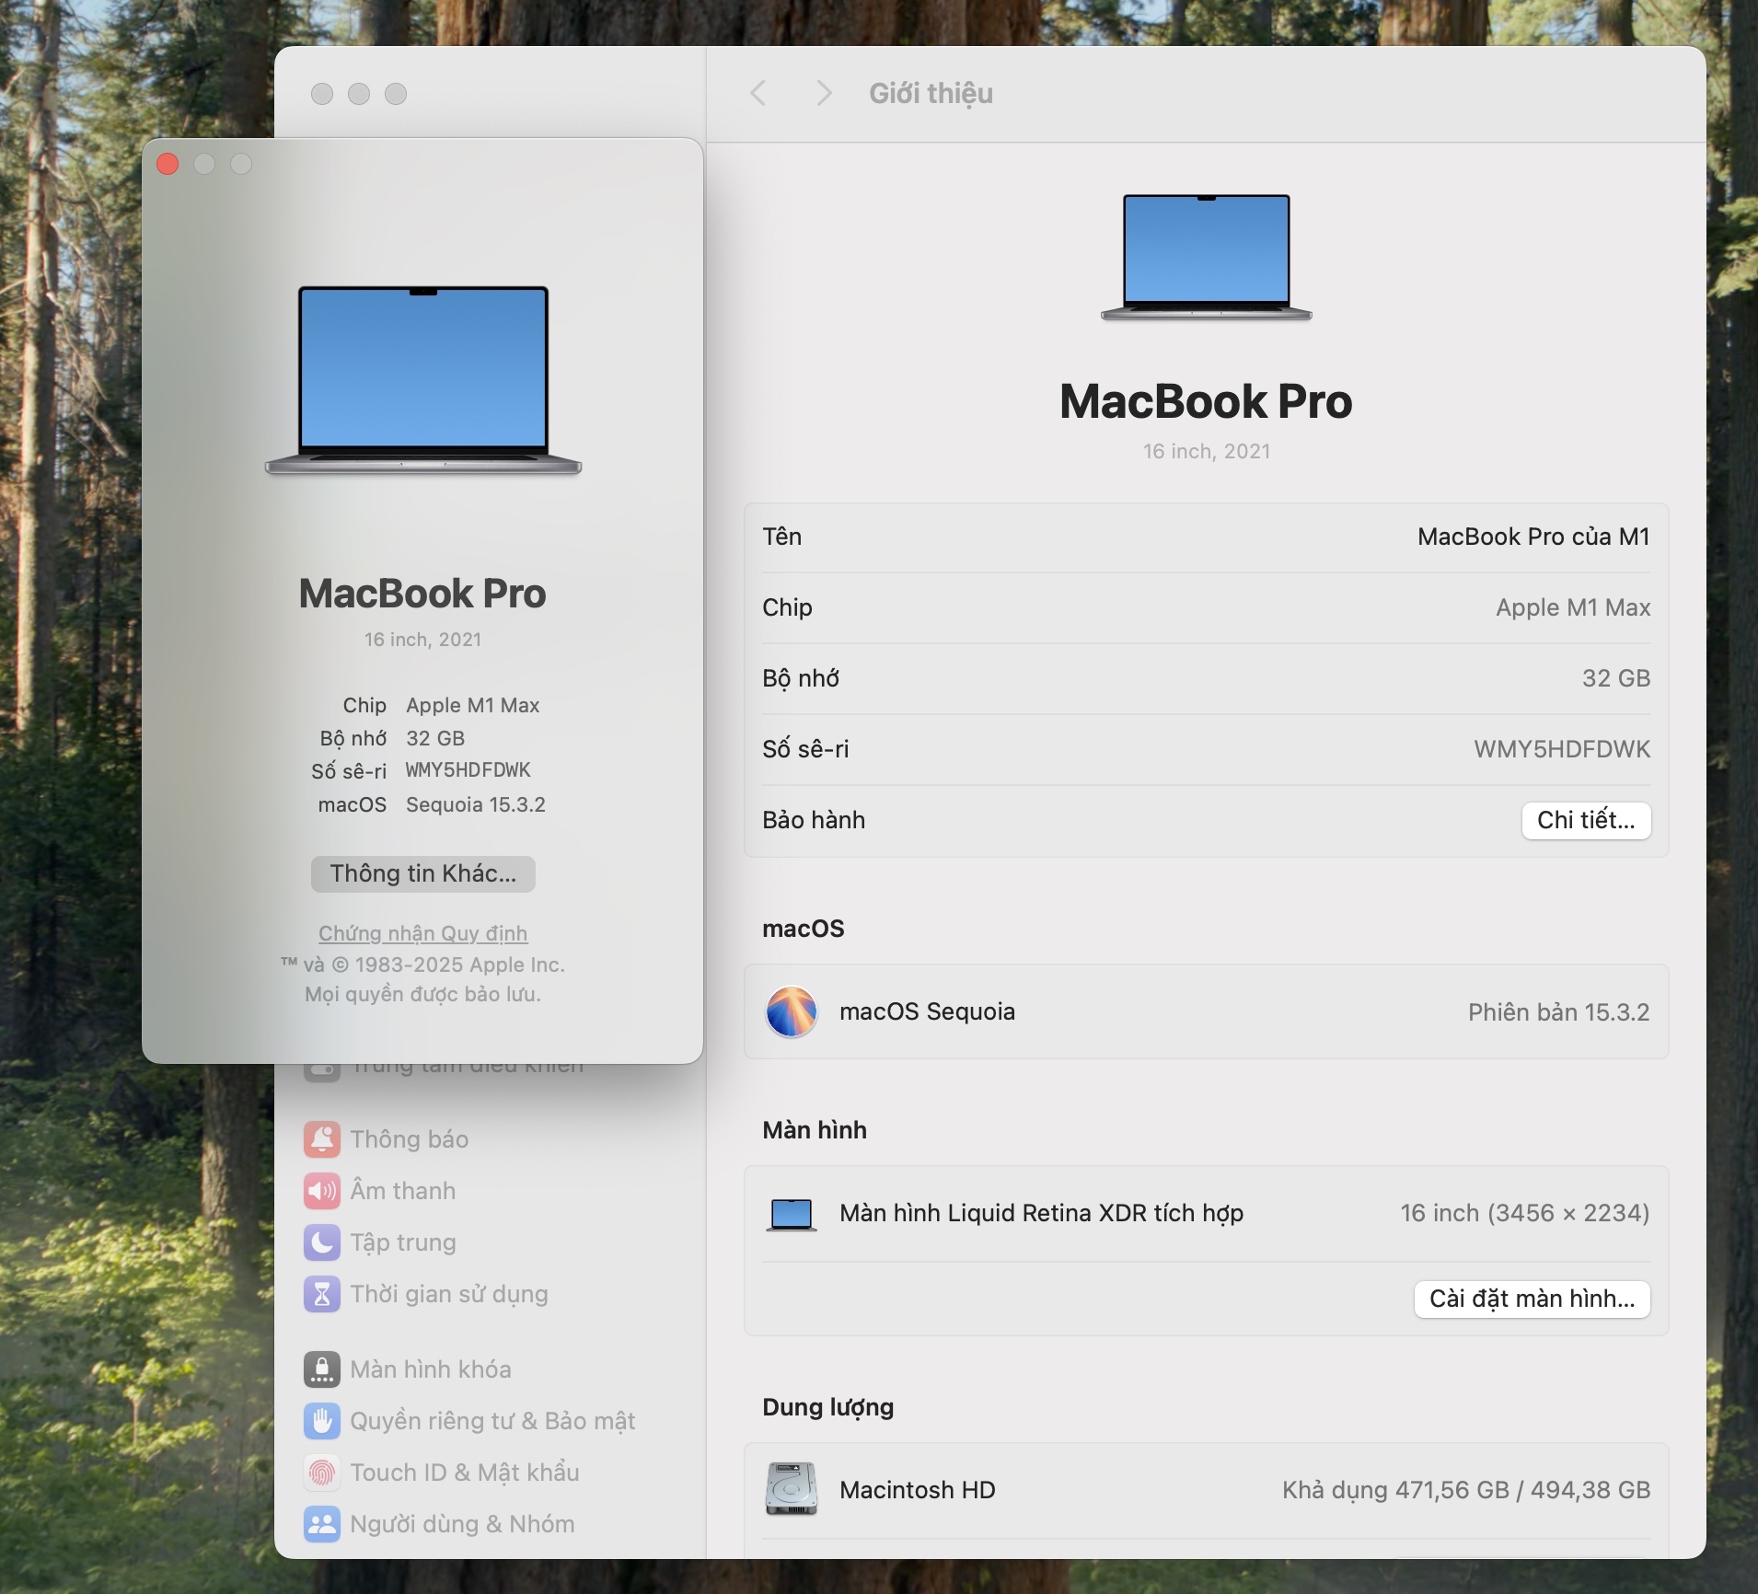Select Thời gian sử dụng sidebar item
This screenshot has height=1594, width=1758.
click(449, 1294)
